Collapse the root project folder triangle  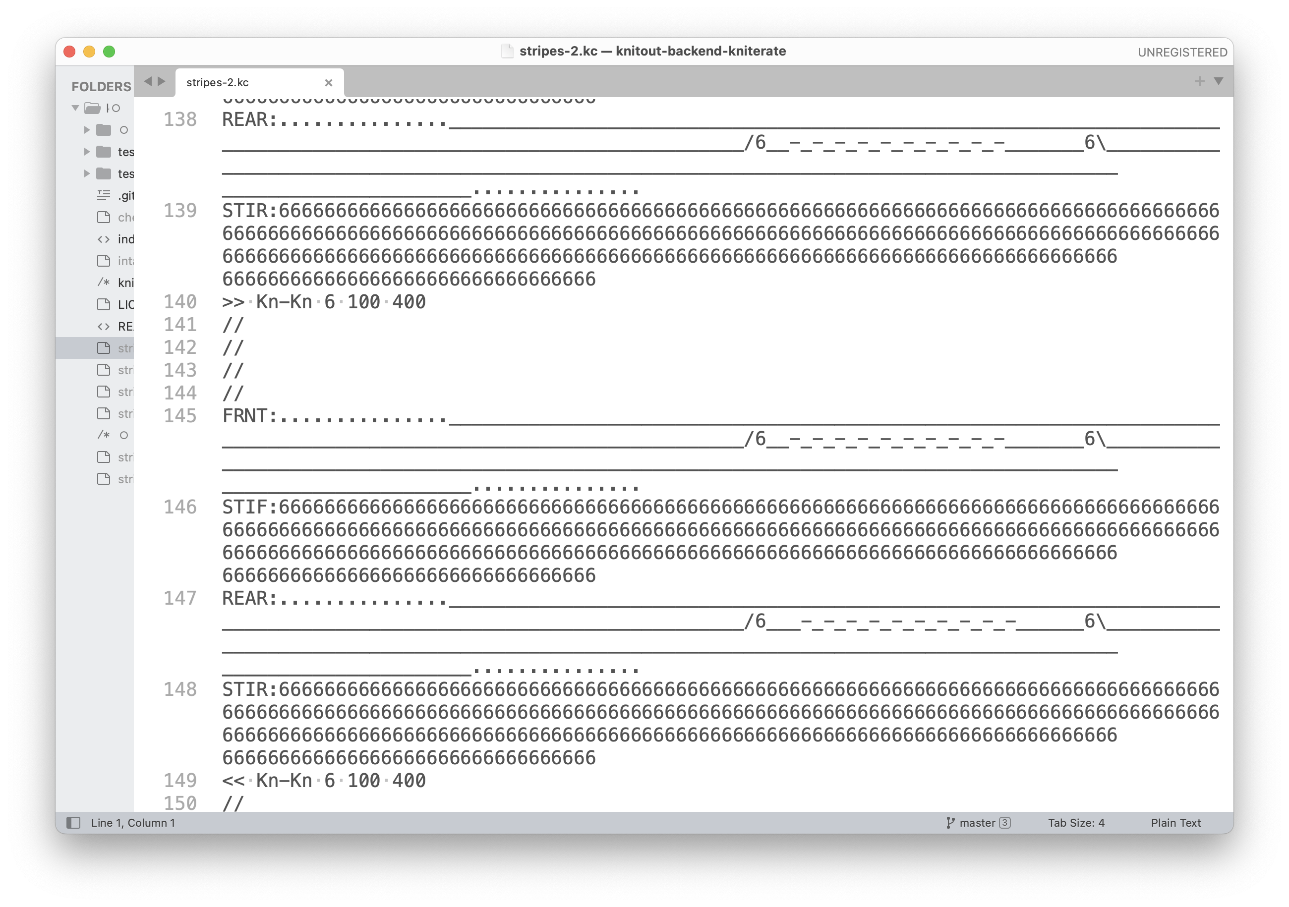pos(75,108)
